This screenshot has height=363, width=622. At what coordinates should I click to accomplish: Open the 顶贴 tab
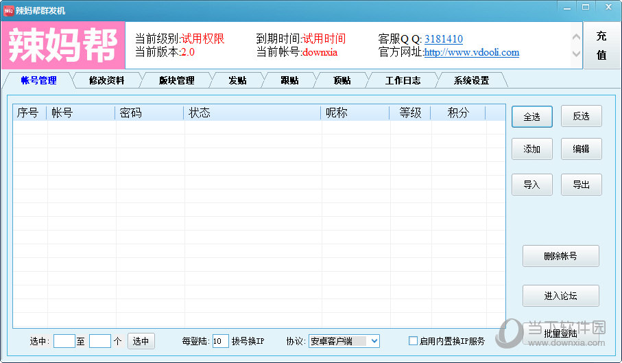[x=342, y=80]
